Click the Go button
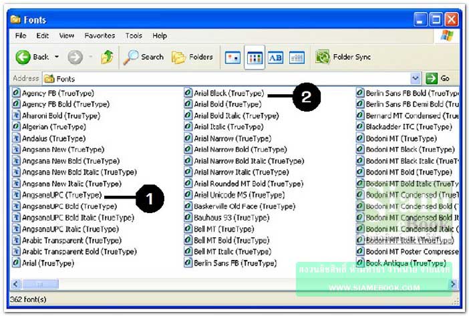Viewport: 469px width, 316px height. [438, 79]
